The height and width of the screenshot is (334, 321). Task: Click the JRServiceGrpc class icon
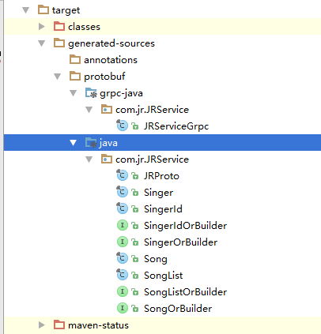pos(122,126)
